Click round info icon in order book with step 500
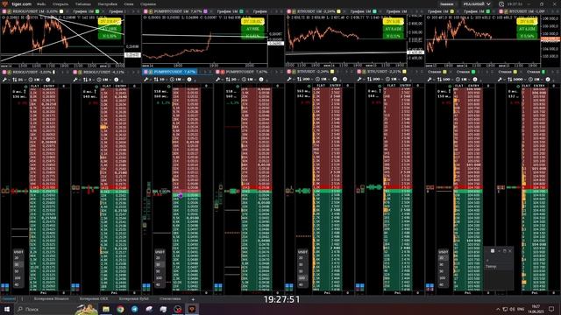This screenshot has height=315, width=561. click(x=475, y=80)
